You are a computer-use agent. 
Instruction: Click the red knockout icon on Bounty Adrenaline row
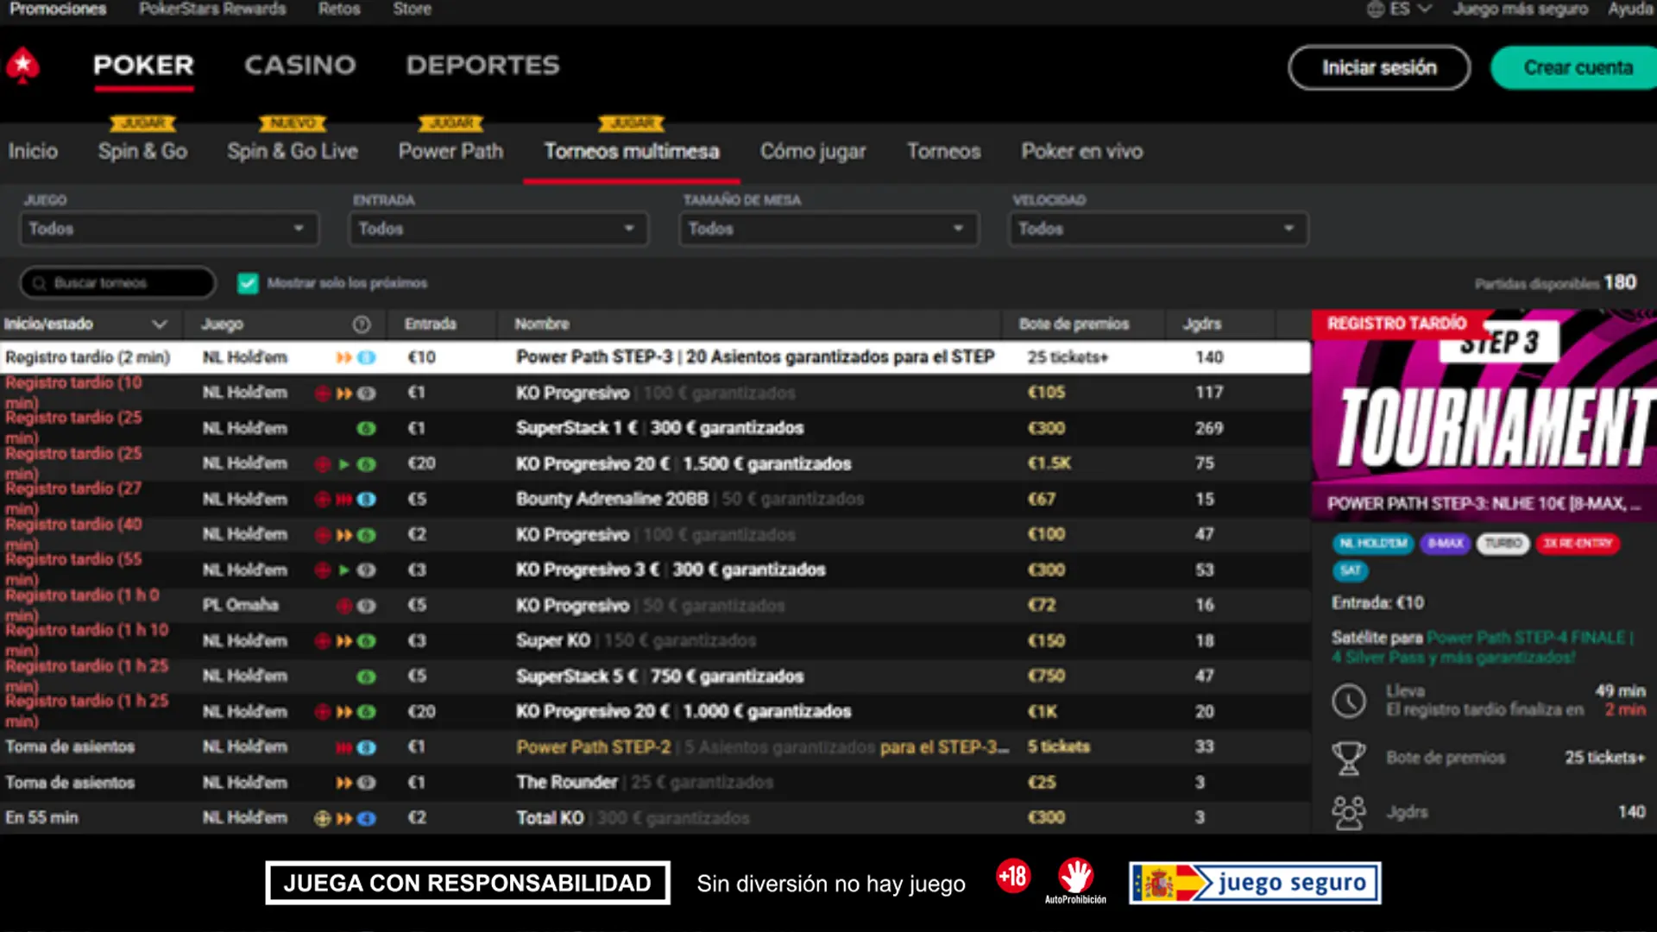[x=323, y=500]
